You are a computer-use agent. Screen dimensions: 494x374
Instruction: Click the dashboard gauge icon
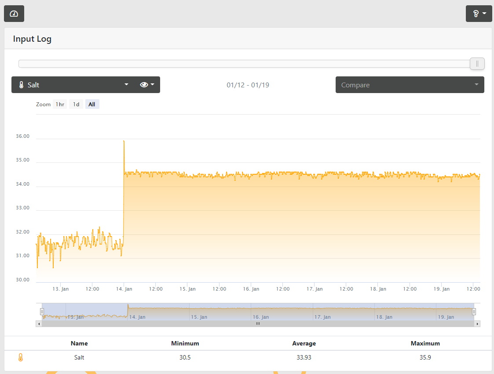[x=14, y=14]
